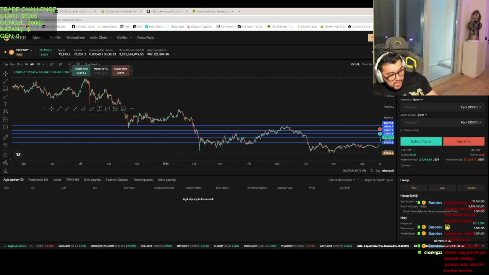This screenshot has height=275, width=489.
Task: Expand the BTCUSDT symbol selector
Action: click(31, 50)
